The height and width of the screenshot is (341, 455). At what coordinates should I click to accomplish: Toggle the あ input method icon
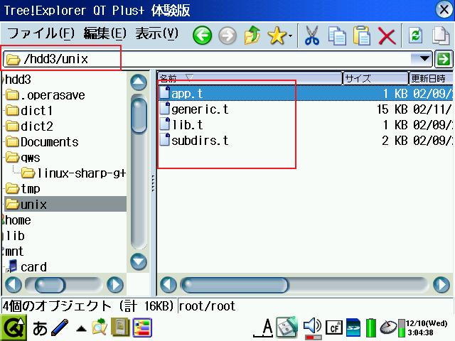(x=40, y=328)
